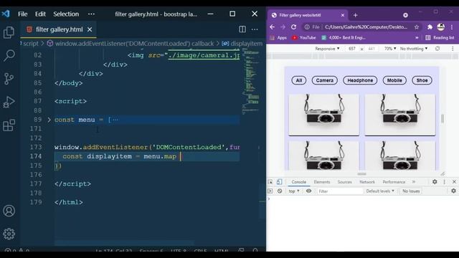Image resolution: width=459 pixels, height=258 pixels.
Task: Open the console settings gear
Action: coord(453,191)
